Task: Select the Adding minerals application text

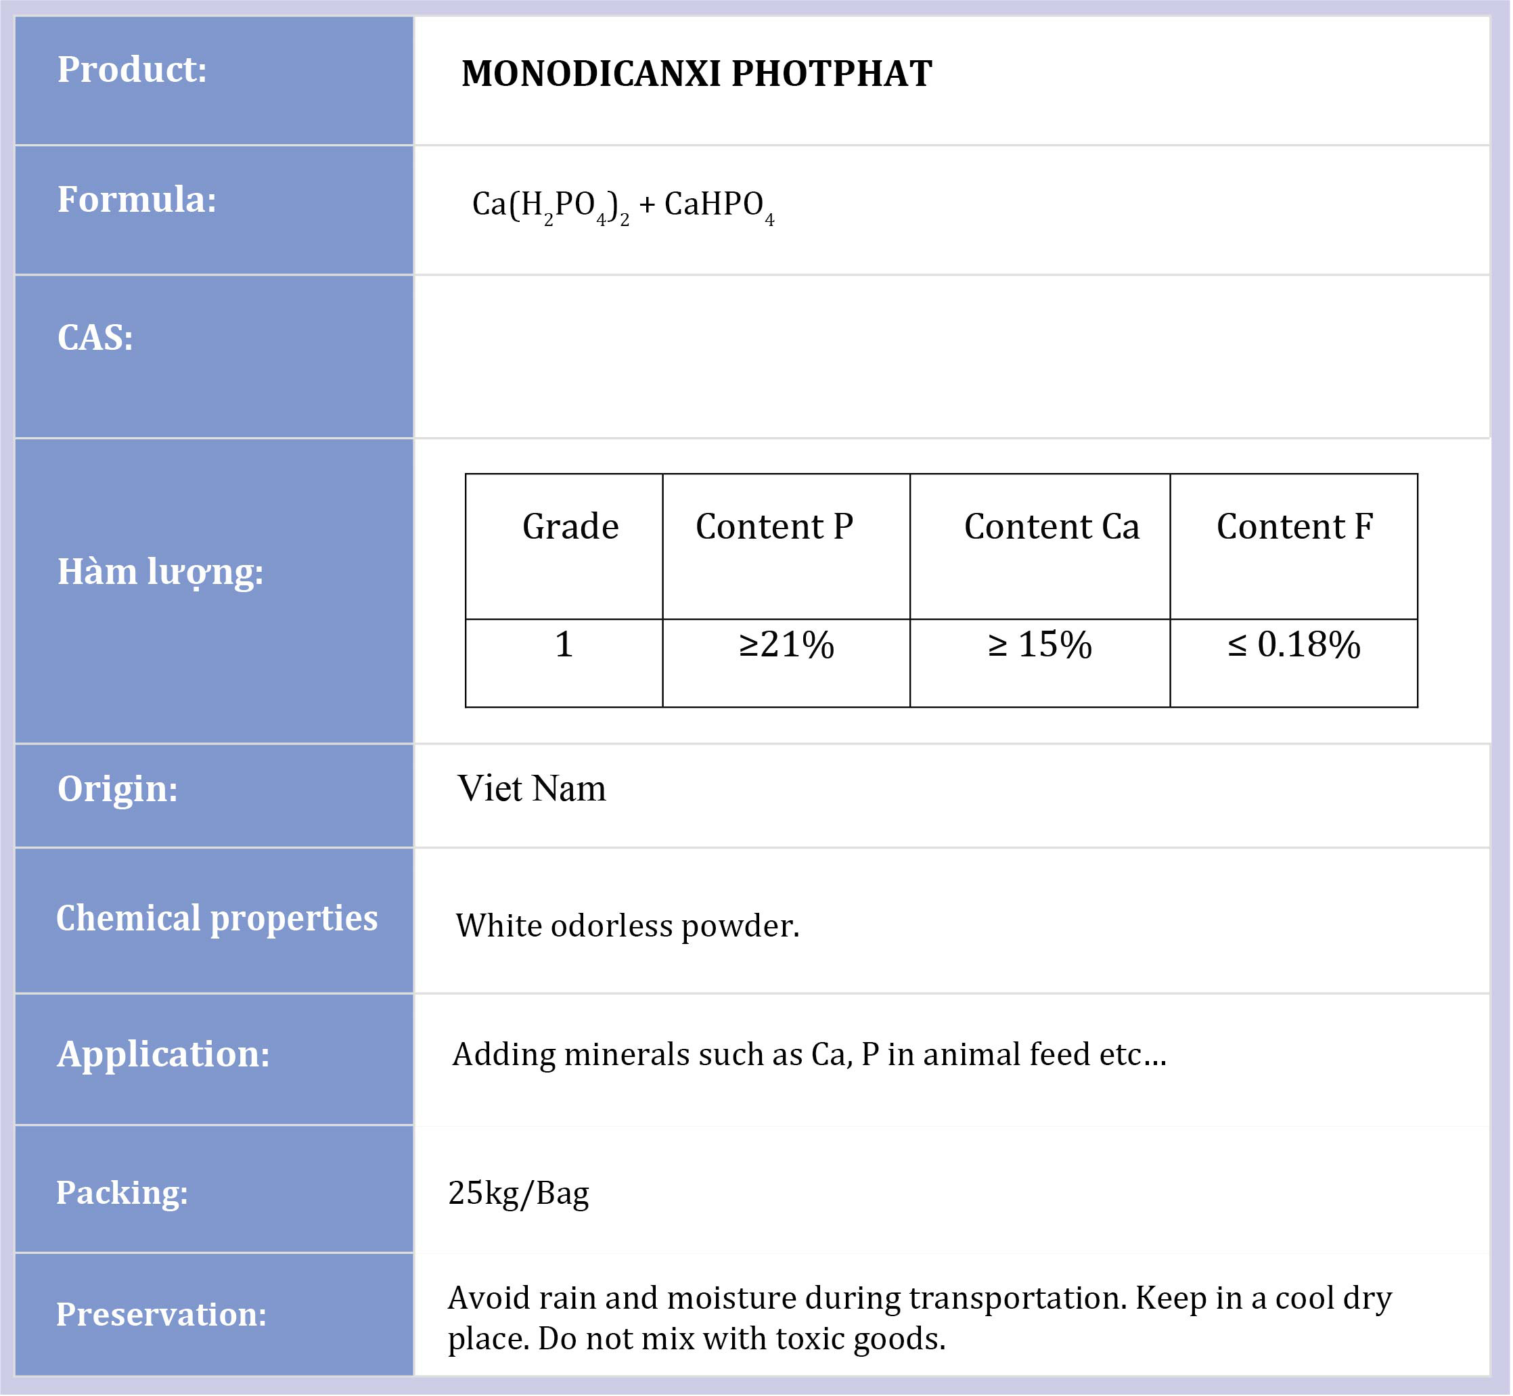Action: coord(809,1054)
